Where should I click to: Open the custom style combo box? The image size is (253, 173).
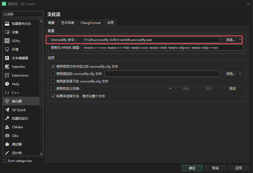[129, 88]
